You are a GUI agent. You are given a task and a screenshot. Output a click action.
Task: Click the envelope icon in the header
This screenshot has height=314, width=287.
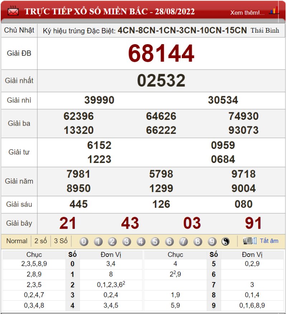point(13,11)
